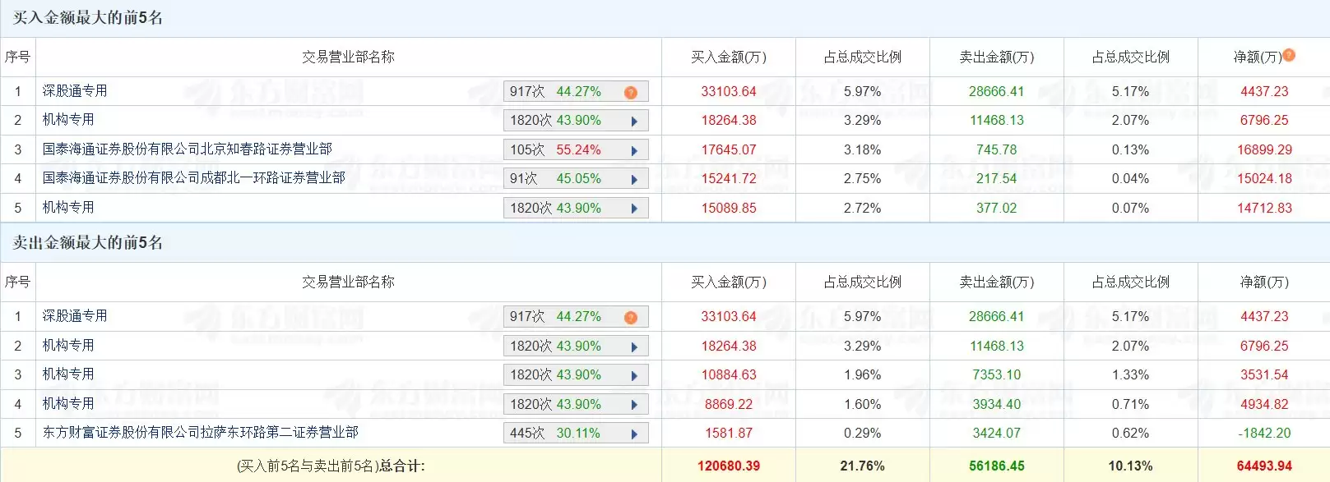This screenshot has height=482, width=1330.
Task: Click 深股通专用 name in the buy top-5 table
Action: [x=75, y=90]
